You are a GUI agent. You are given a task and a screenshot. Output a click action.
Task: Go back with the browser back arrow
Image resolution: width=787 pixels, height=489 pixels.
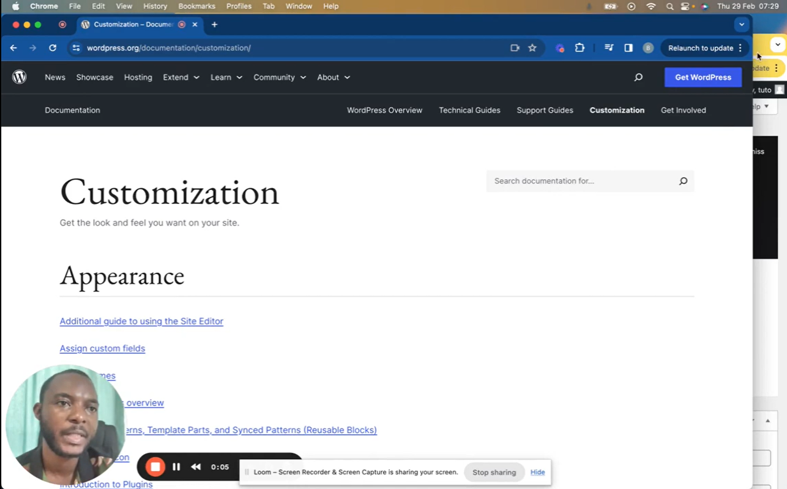point(13,48)
